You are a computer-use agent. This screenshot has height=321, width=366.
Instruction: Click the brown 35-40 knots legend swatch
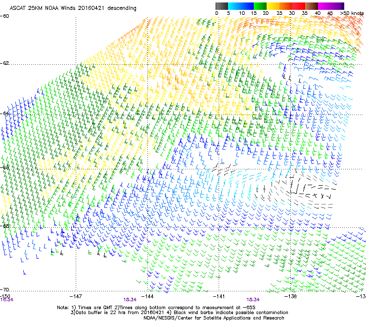coord(312,6)
